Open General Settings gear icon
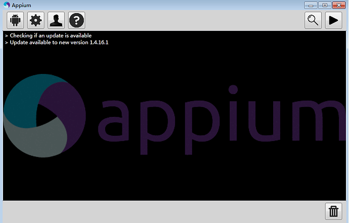The height and width of the screenshot is (223, 349). [36, 20]
